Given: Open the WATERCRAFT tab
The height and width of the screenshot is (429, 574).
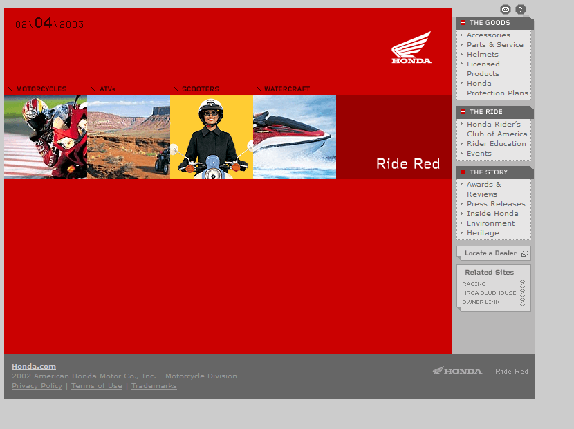Looking at the screenshot, I should 284,89.
